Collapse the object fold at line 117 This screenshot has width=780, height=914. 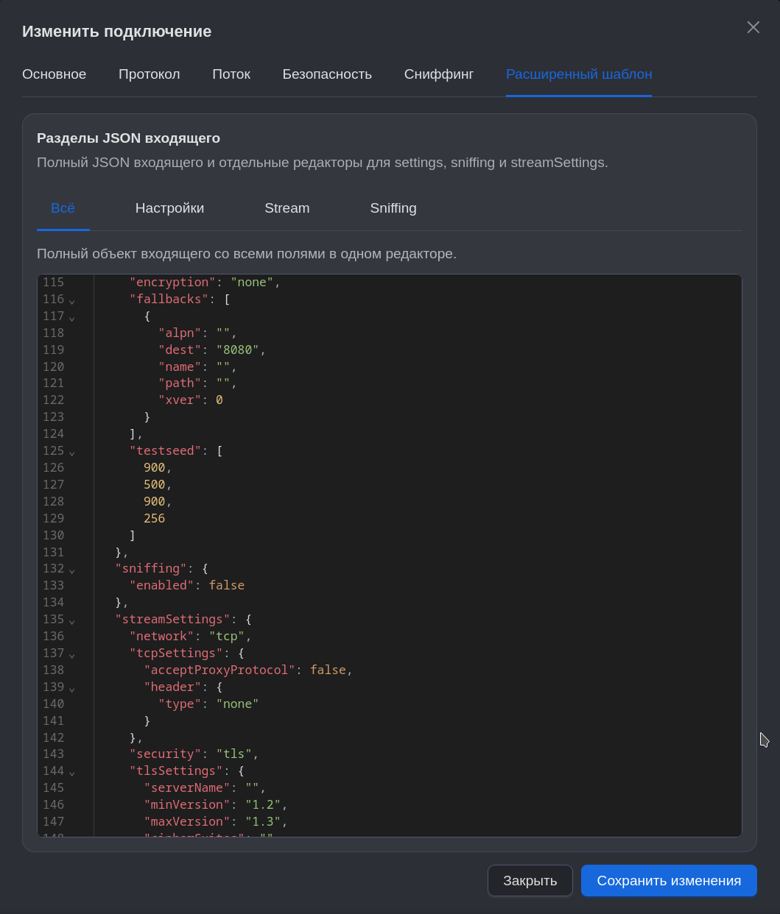[x=72, y=317]
